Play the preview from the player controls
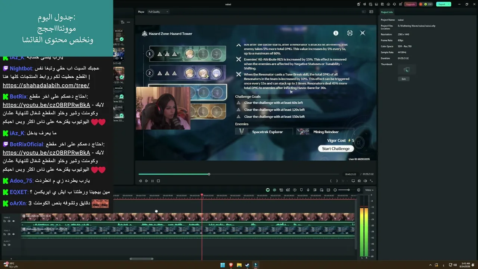This screenshot has height=269, width=478. click(146, 181)
